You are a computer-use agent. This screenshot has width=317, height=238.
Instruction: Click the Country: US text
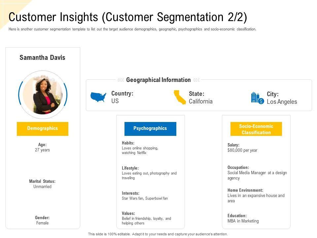tap(122, 97)
